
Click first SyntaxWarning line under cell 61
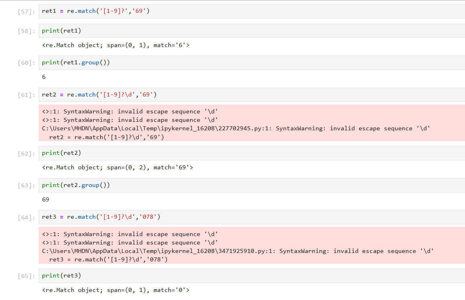130,112
